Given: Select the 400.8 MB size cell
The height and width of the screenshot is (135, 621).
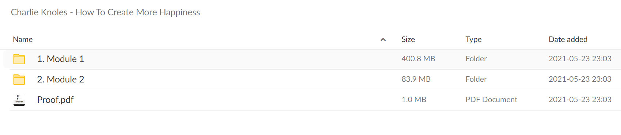Looking at the screenshot, I should 418,59.
